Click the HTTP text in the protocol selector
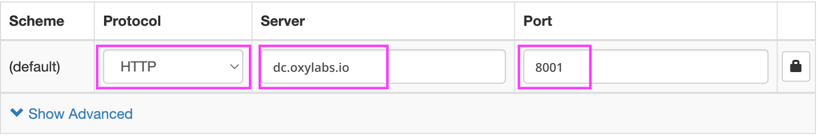 pyautogui.click(x=139, y=67)
